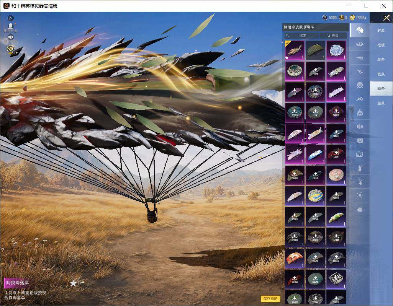Open the face avatar category icon
This screenshot has height=306, width=393.
point(360,140)
